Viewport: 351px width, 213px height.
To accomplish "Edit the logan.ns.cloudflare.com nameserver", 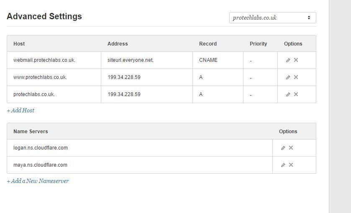I will tap(283, 148).
